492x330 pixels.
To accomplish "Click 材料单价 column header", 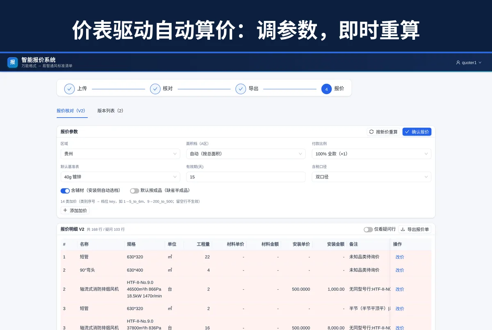I will [x=235, y=244].
